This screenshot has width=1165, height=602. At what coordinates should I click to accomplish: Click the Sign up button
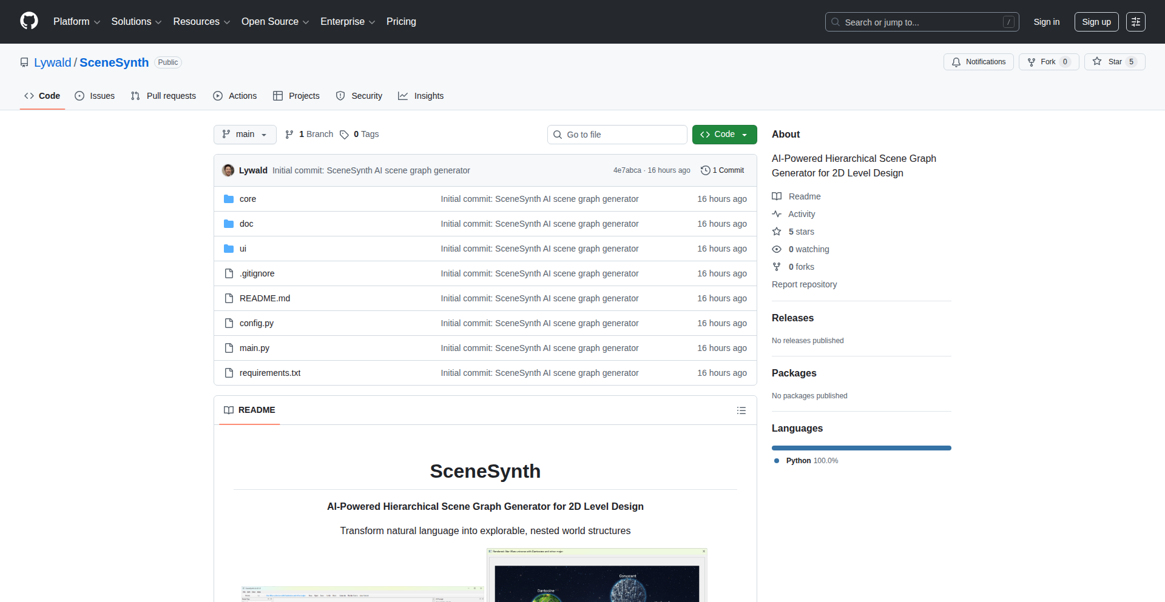(1096, 22)
